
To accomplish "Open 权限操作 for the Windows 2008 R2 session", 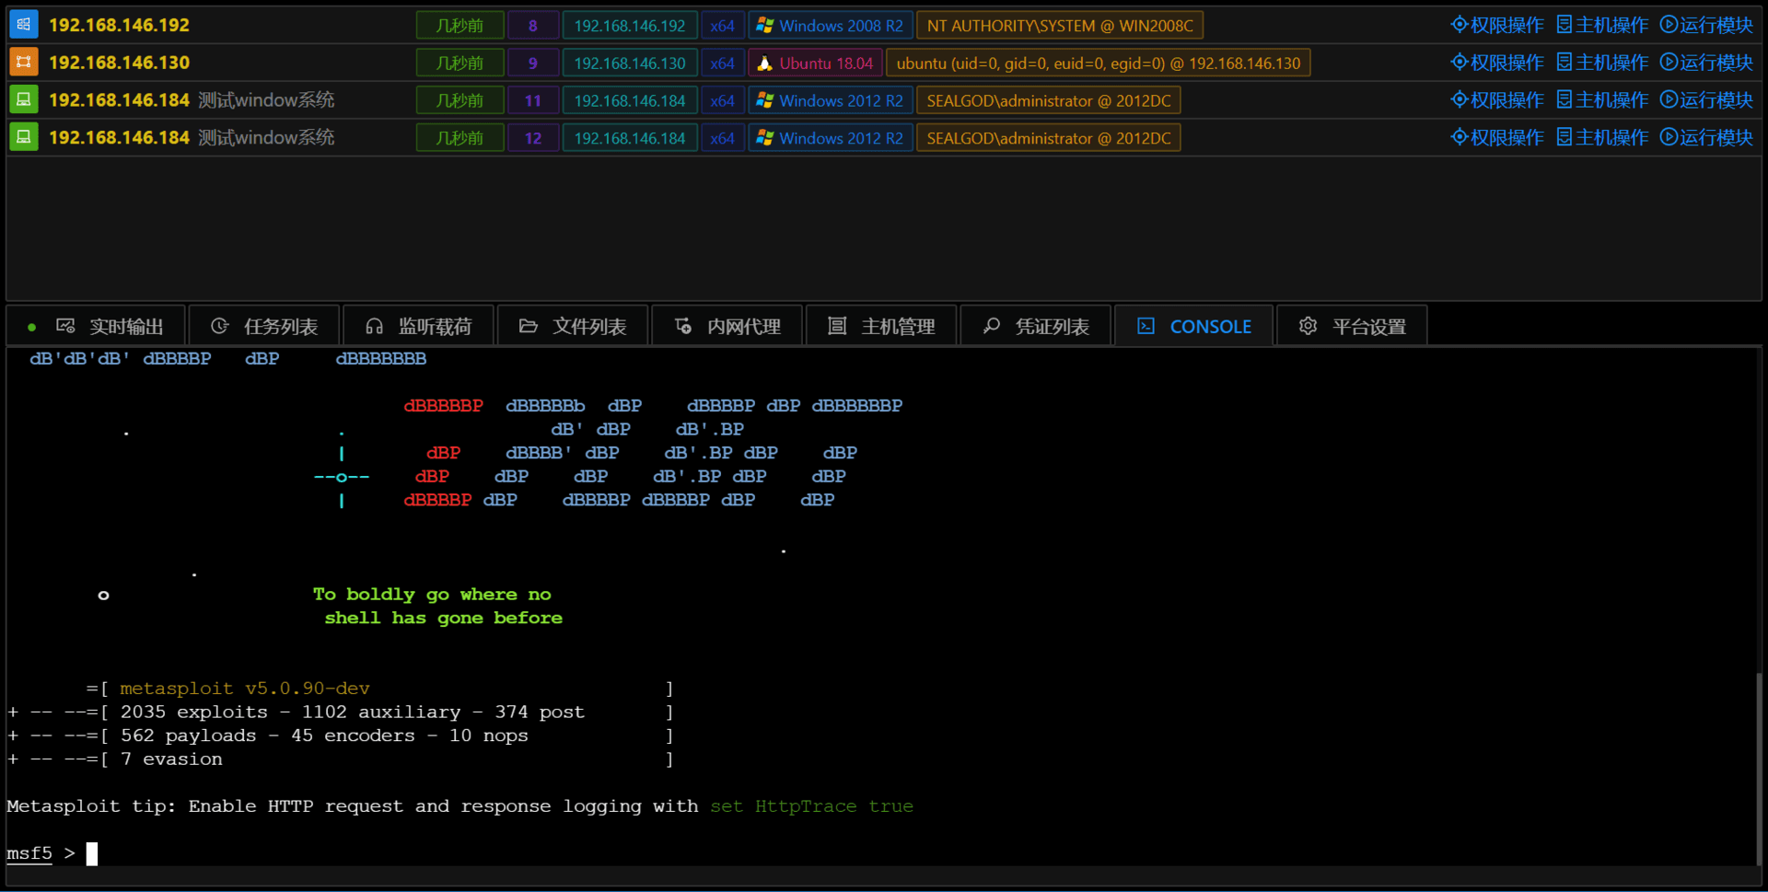I will tap(1497, 25).
